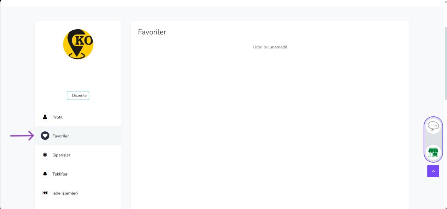The image size is (447, 209).
Task: Go to Teklifler offers section
Action: point(78,174)
